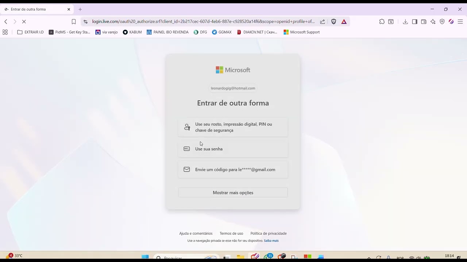The image size is (467, 262).
Task: Open the Microsoft Support bookmark
Action: 301,32
